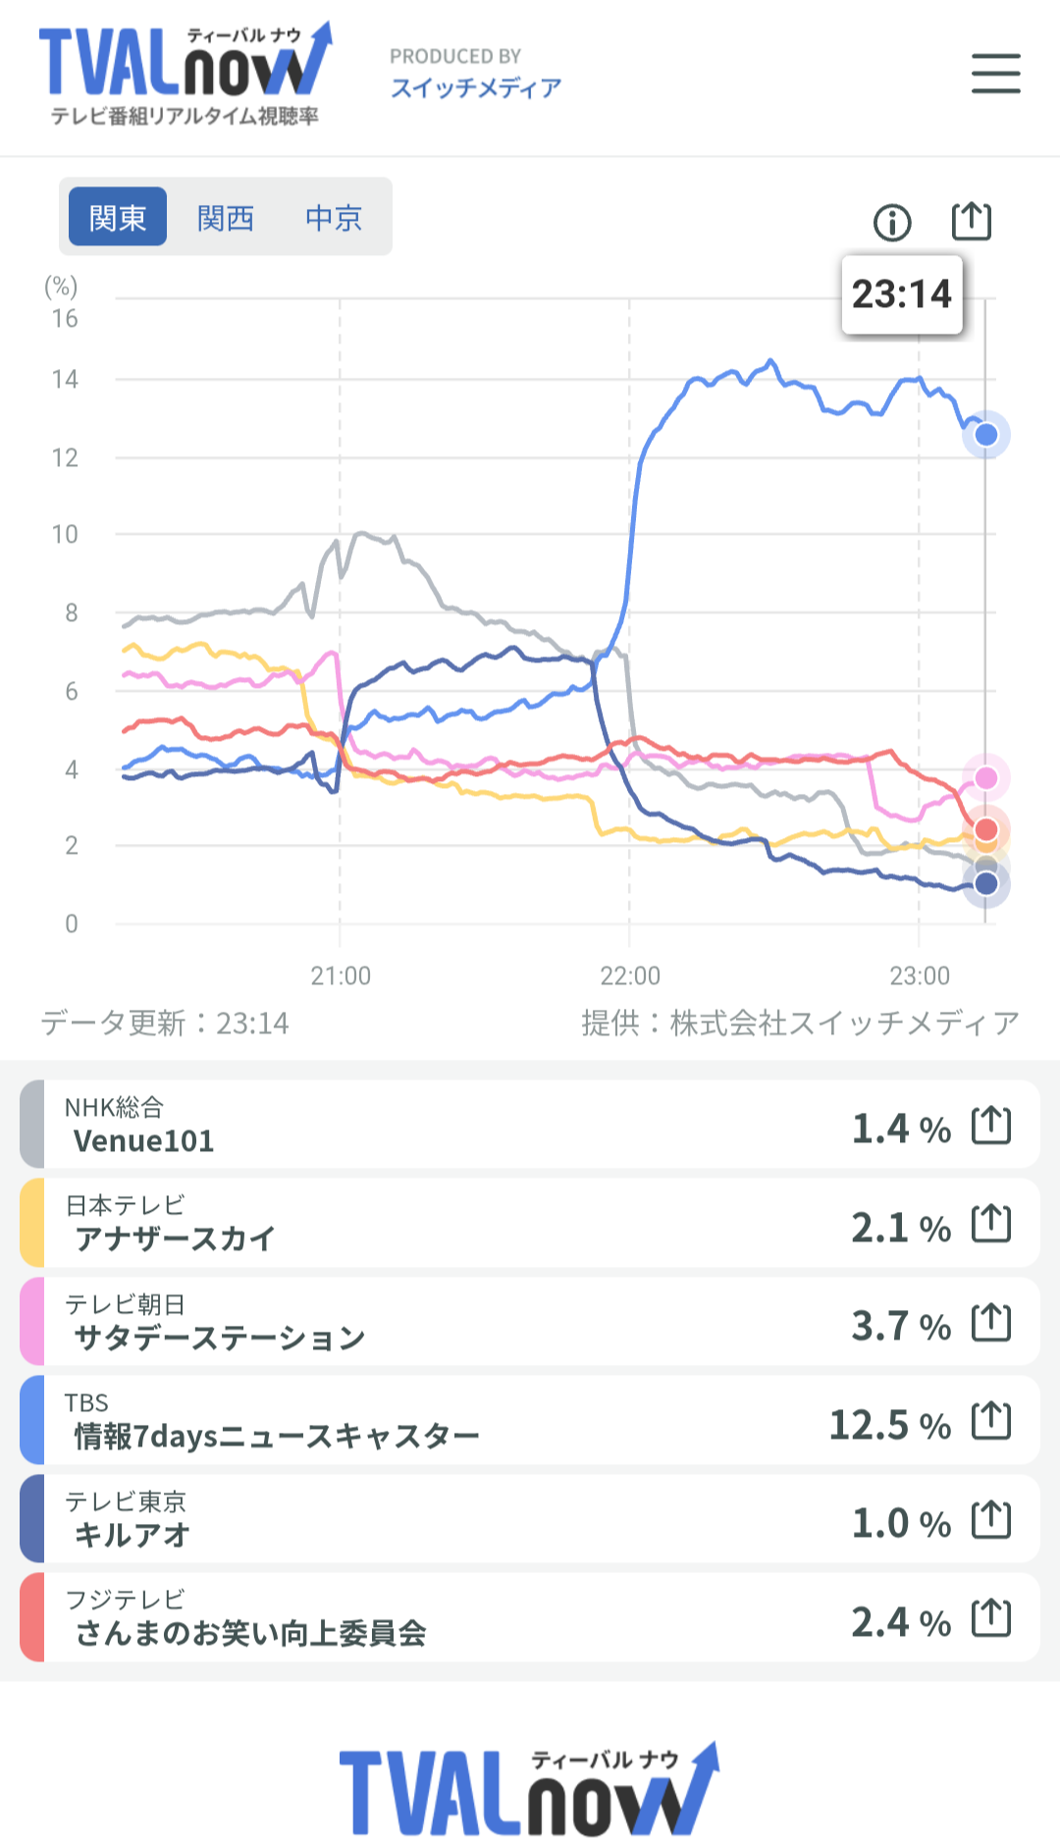
Task: Share the テレビ東京 キルアオ rating
Action: coord(990,1520)
